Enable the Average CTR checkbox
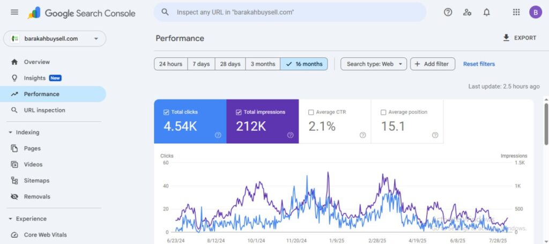Screen dimensions: 549x244 pyautogui.click(x=311, y=113)
